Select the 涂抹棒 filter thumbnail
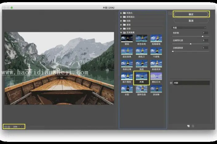217x144 pixels. [156, 89]
